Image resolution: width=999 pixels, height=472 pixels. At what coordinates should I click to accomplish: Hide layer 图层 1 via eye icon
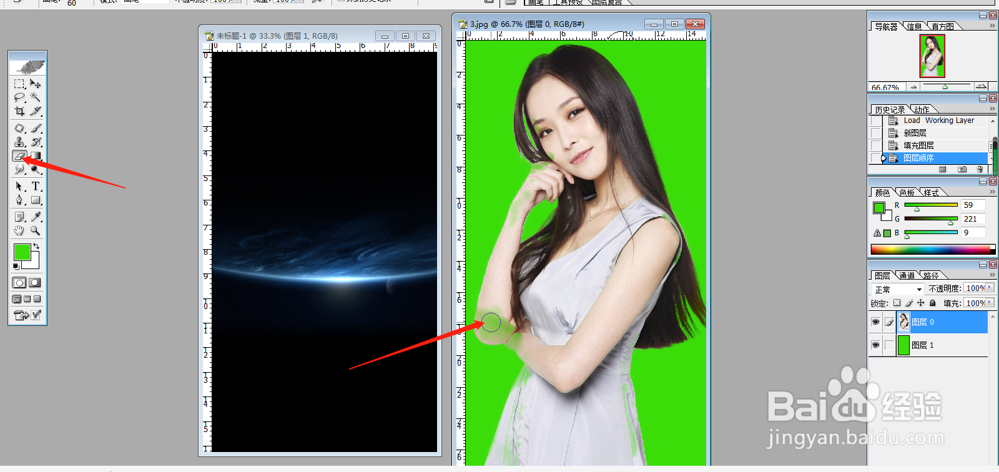[875, 345]
